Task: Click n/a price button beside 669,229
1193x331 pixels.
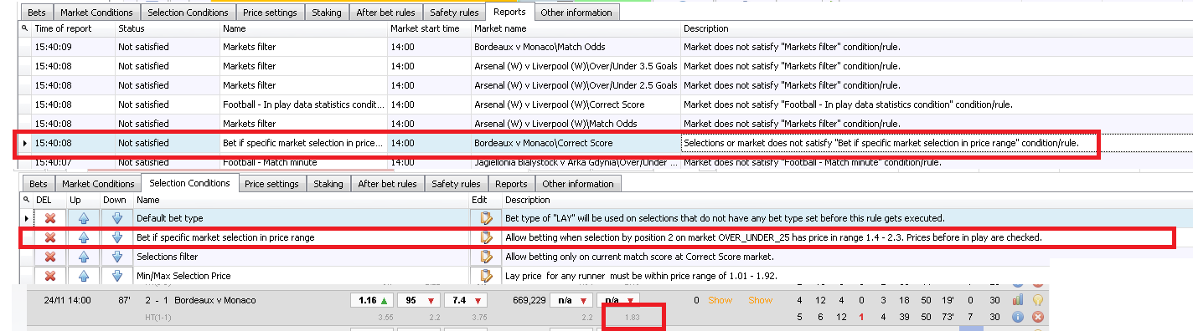Action: pos(571,300)
